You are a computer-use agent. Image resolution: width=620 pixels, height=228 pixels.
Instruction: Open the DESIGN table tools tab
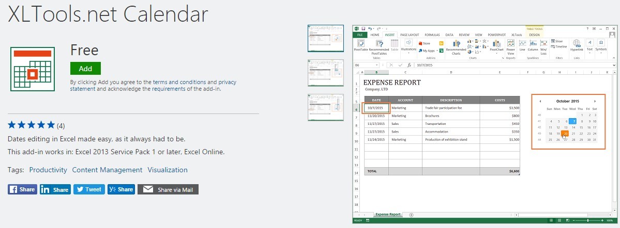click(534, 35)
